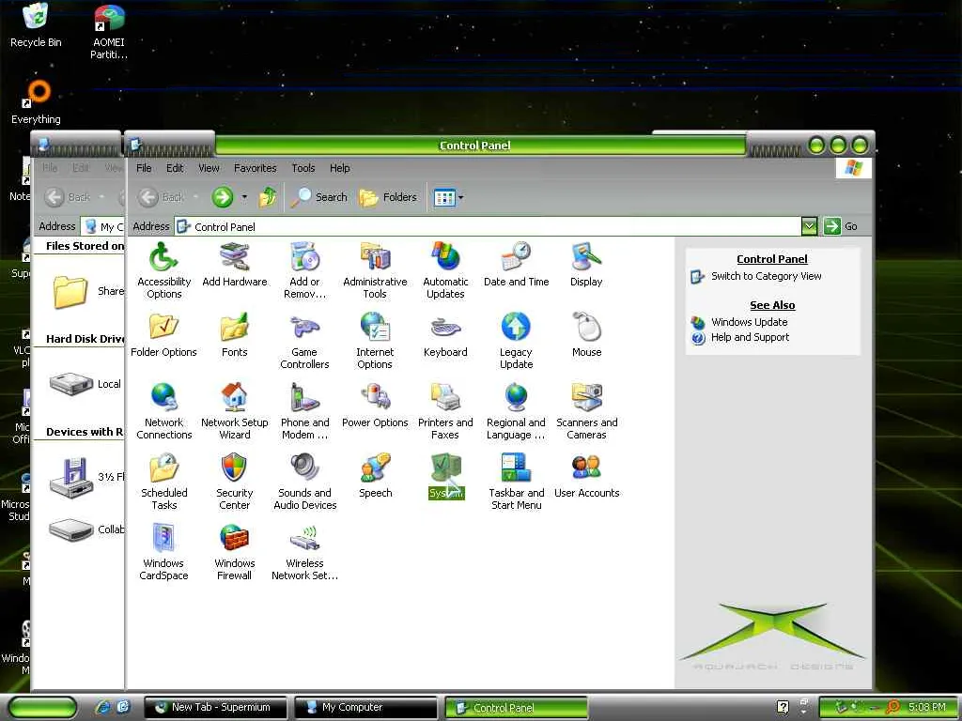Select Phone and Modem options icon
The height and width of the screenshot is (721, 962).
click(305, 411)
